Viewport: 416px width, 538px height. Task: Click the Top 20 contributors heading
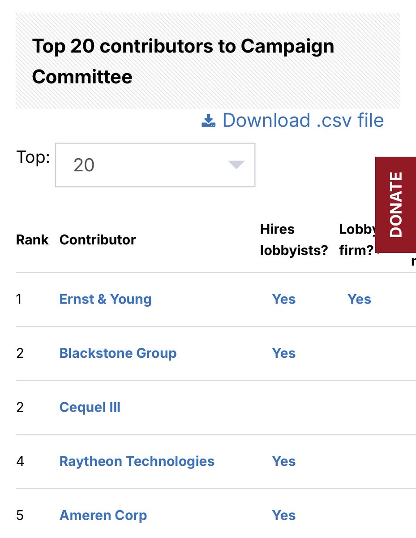(183, 61)
